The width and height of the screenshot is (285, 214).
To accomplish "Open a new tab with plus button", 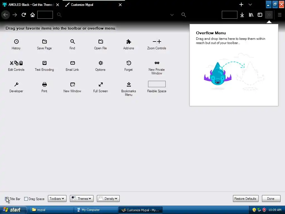I will [241, 4].
